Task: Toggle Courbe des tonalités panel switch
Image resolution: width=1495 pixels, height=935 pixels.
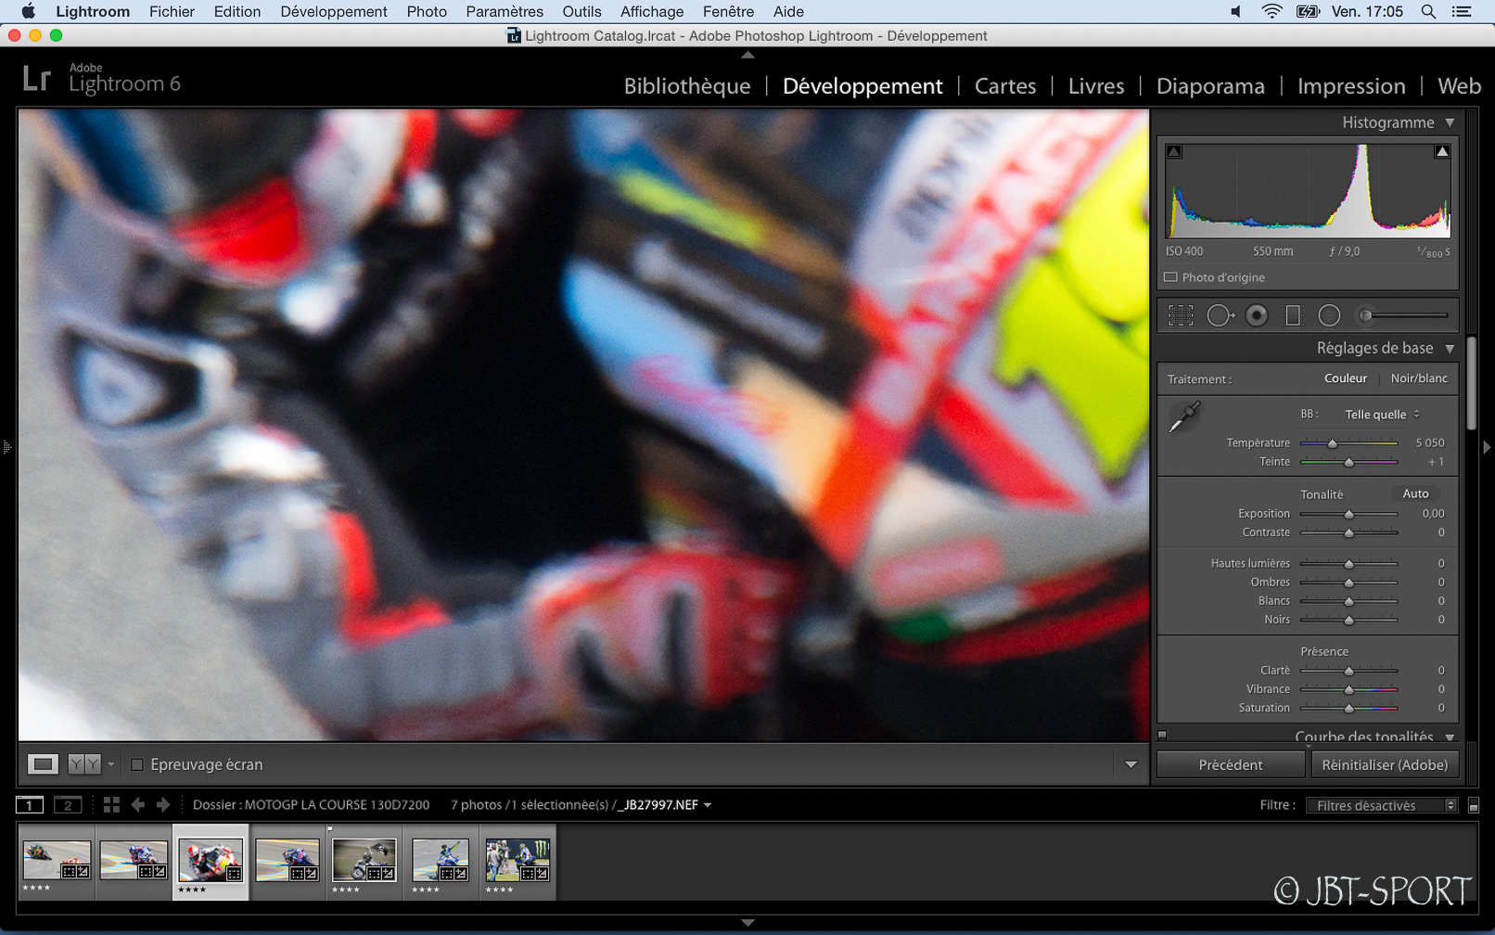Action: [1163, 736]
